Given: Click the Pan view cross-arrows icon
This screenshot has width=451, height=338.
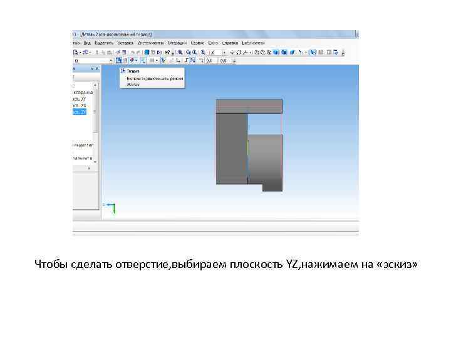Looking at the screenshot, I should [x=232, y=53].
